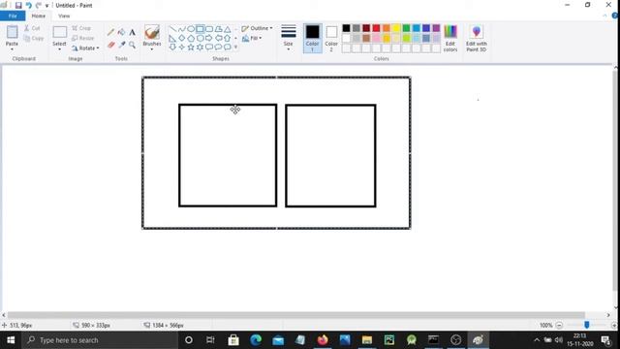Choose the Rounded rectangle shape
Image resolution: width=620 pixels, height=349 pixels.
[209, 29]
